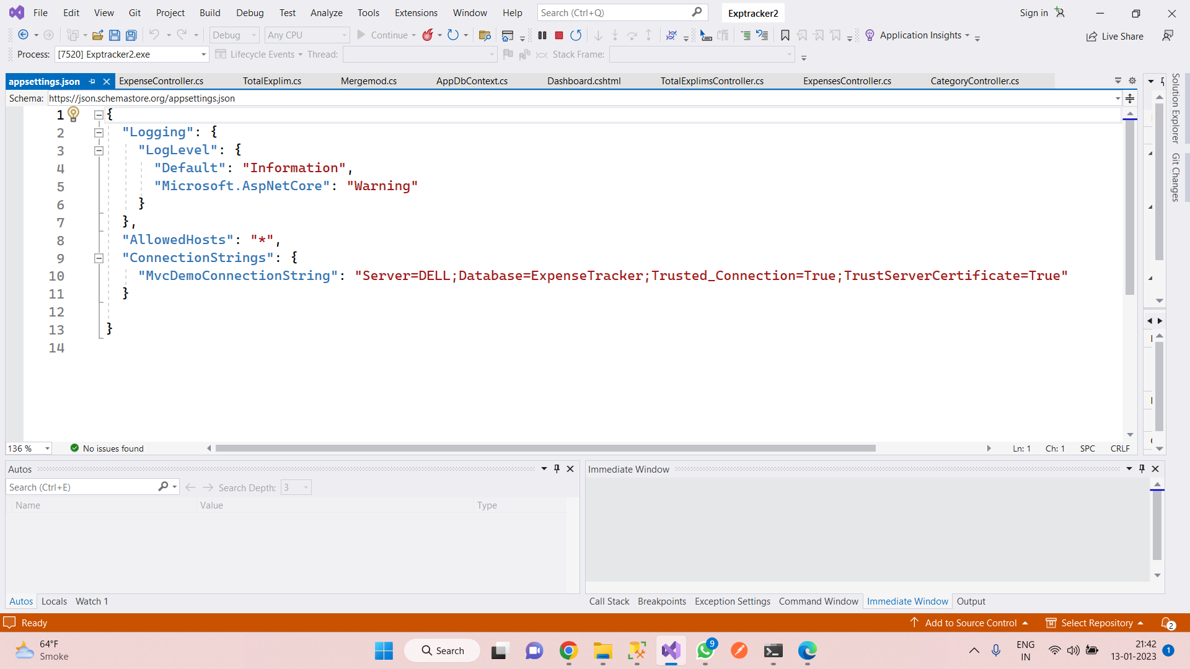Click the Save All icon
This screenshot has height=669, width=1190.
coord(131,35)
